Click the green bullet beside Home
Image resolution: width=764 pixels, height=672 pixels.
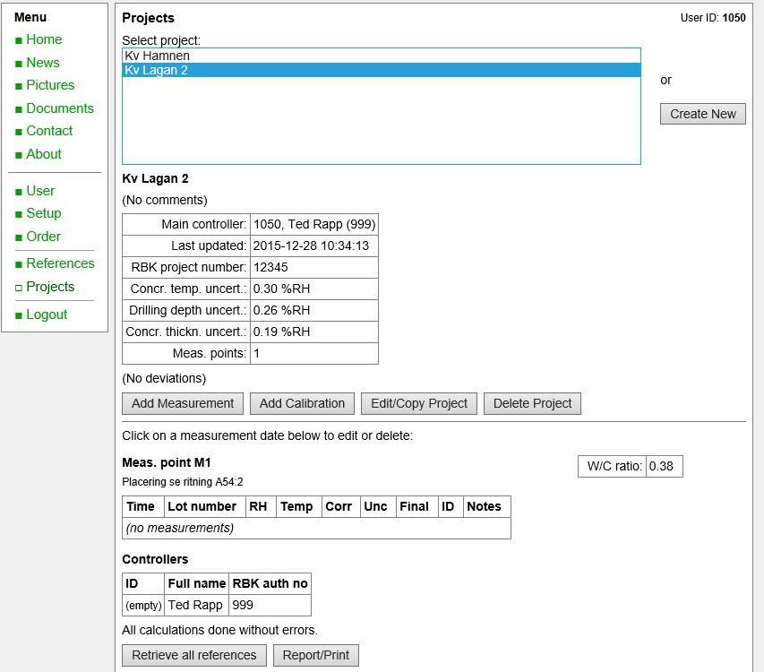point(19,40)
